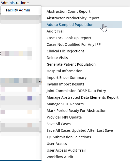Open Cases Not Qualified For Any IPP
The image size is (130, 161).
tap(74, 45)
